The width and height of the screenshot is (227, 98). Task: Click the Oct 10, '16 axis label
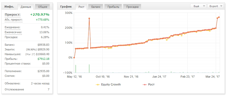[x=103, y=77]
